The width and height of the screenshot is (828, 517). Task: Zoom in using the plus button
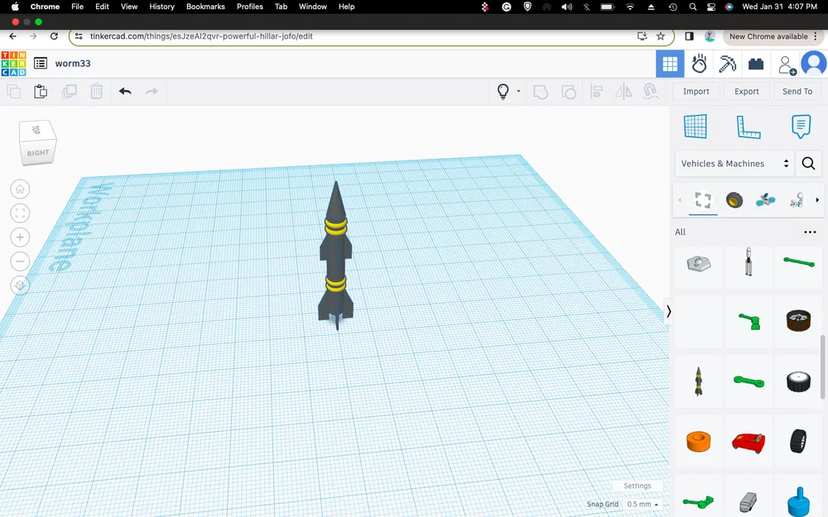pos(20,237)
